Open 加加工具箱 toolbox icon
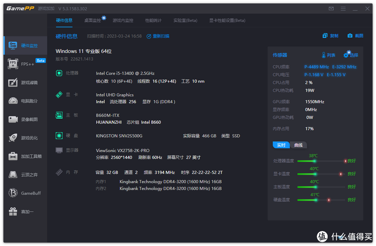 [x=13, y=156]
